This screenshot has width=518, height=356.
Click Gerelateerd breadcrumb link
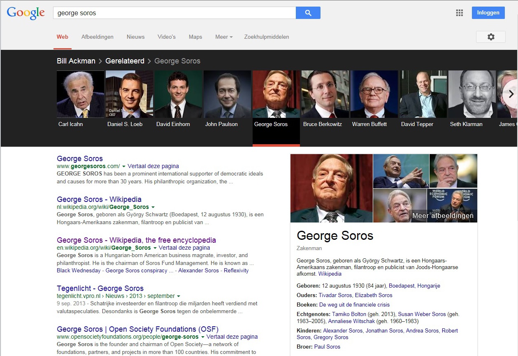click(125, 61)
